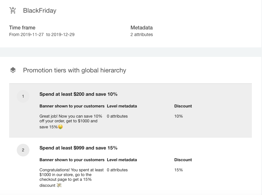Select the Promotion tiers with global hierarchy heading
This screenshot has width=262, height=195.
(x=75, y=70)
